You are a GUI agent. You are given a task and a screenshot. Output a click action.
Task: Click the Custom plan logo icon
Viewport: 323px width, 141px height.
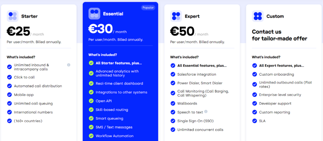tap(258, 16)
